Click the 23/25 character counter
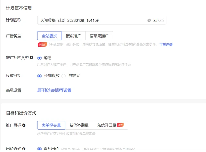 pyautogui.click(x=158, y=20)
